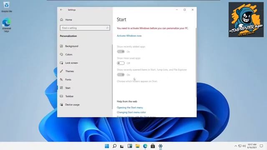
Task: Click the Help from the web heading
Action: point(127,101)
